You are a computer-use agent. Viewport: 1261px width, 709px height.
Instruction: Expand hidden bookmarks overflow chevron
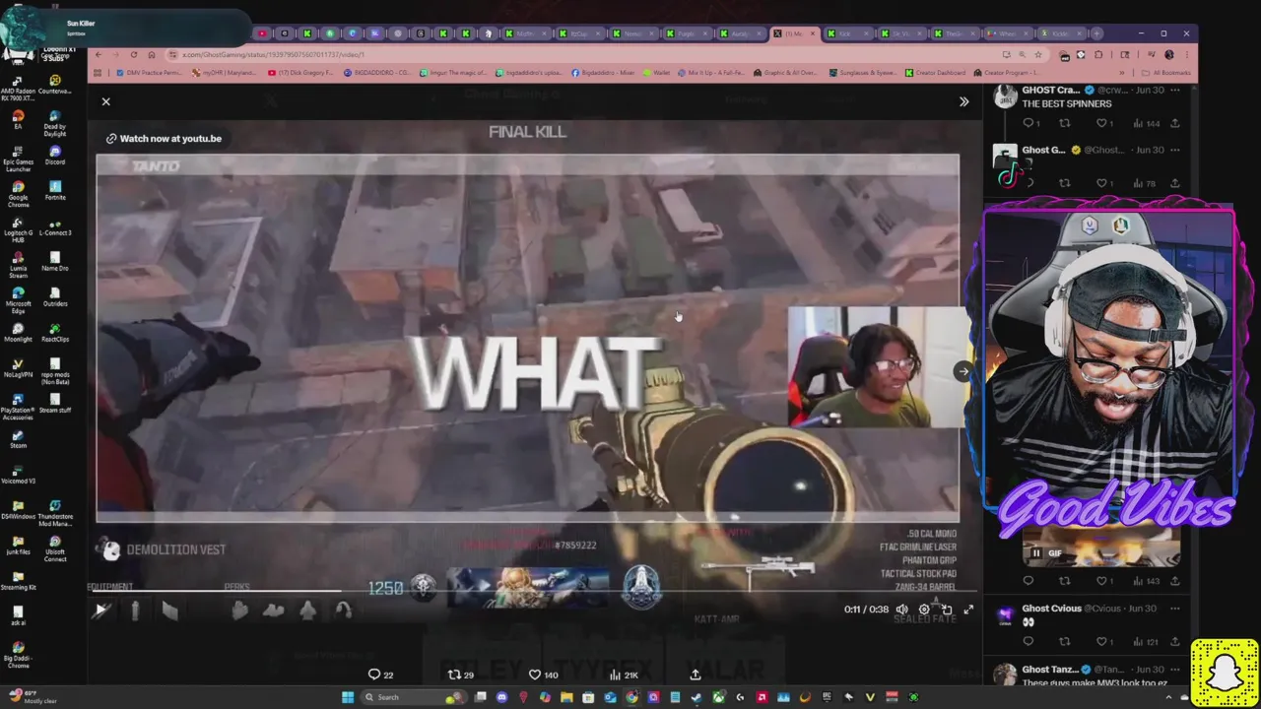[1123, 73]
